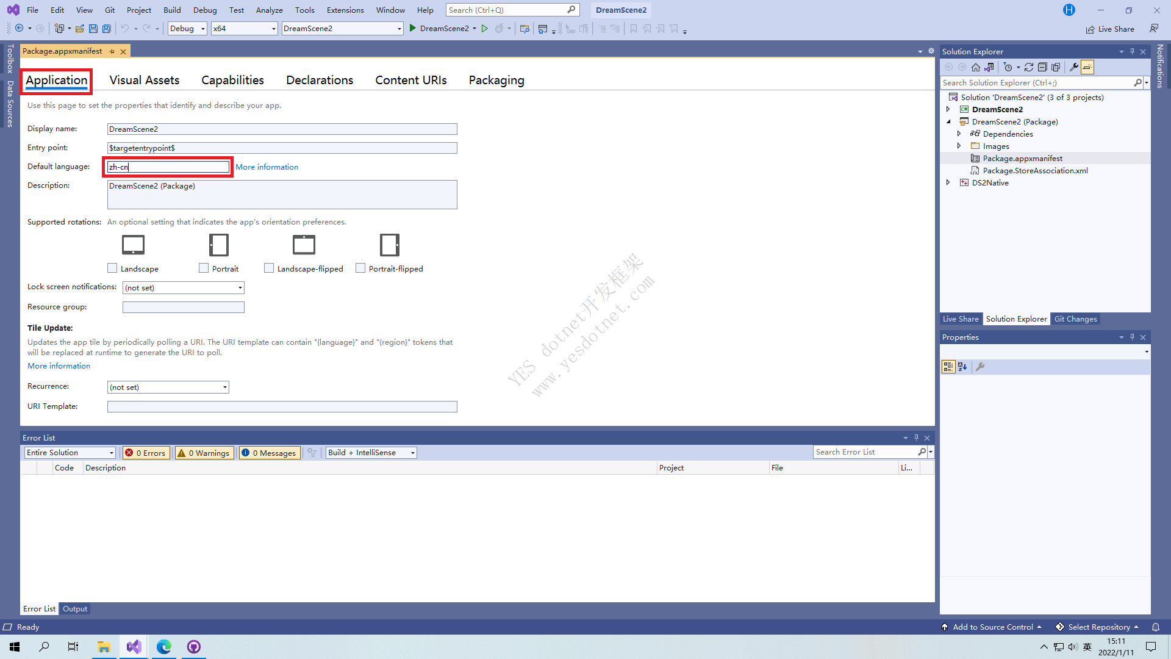Screen dimensions: 1171x659
Task: Open File Explorer from the taskbar
Action: (104, 647)
